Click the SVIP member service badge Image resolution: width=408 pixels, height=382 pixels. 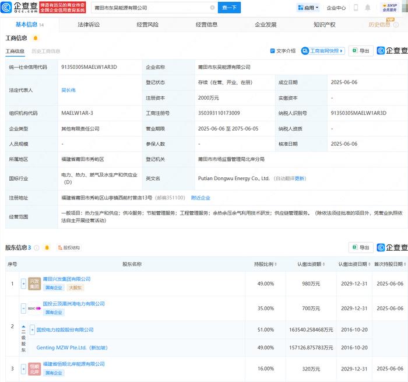point(389,8)
